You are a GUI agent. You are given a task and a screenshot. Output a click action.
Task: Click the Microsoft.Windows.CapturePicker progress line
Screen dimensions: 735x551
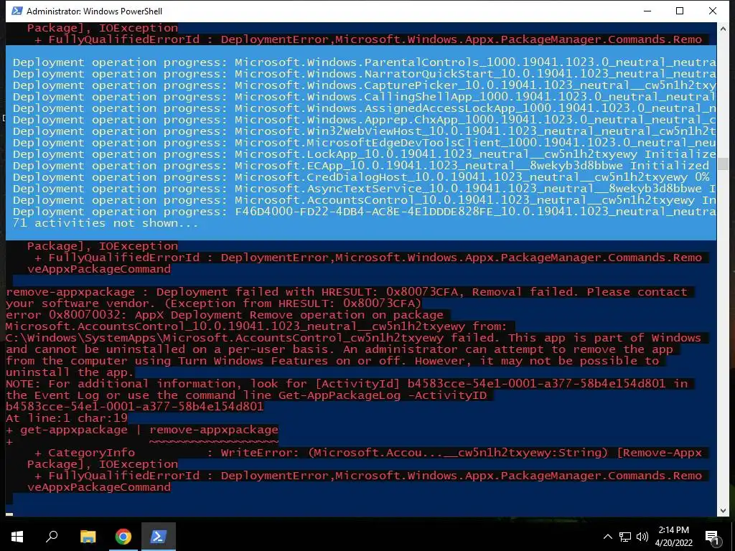click(364, 85)
